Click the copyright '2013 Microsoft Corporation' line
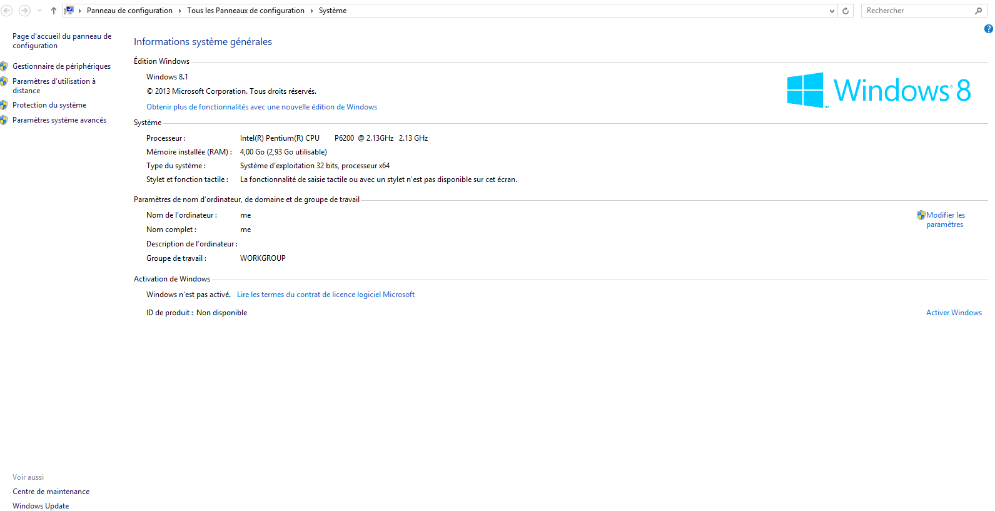Image resolution: width=995 pixels, height=511 pixels. tap(231, 91)
